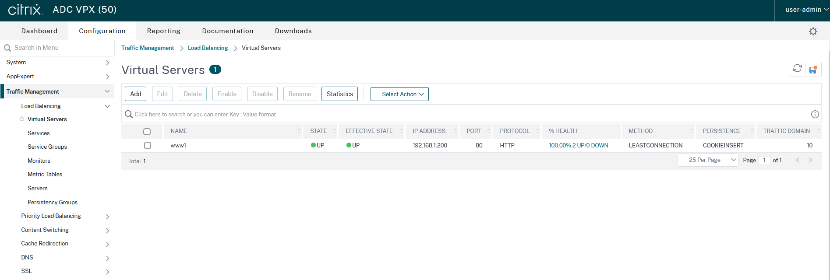The image size is (830, 280).
Task: Open the Select Action dropdown
Action: click(x=399, y=94)
